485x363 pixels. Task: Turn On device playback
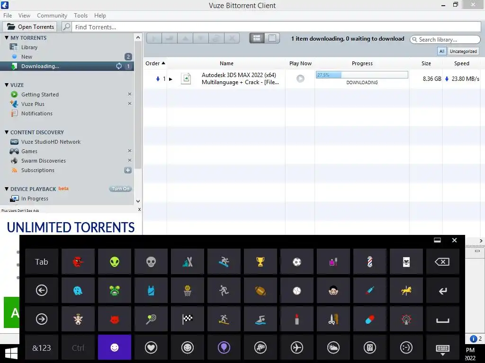point(120,189)
